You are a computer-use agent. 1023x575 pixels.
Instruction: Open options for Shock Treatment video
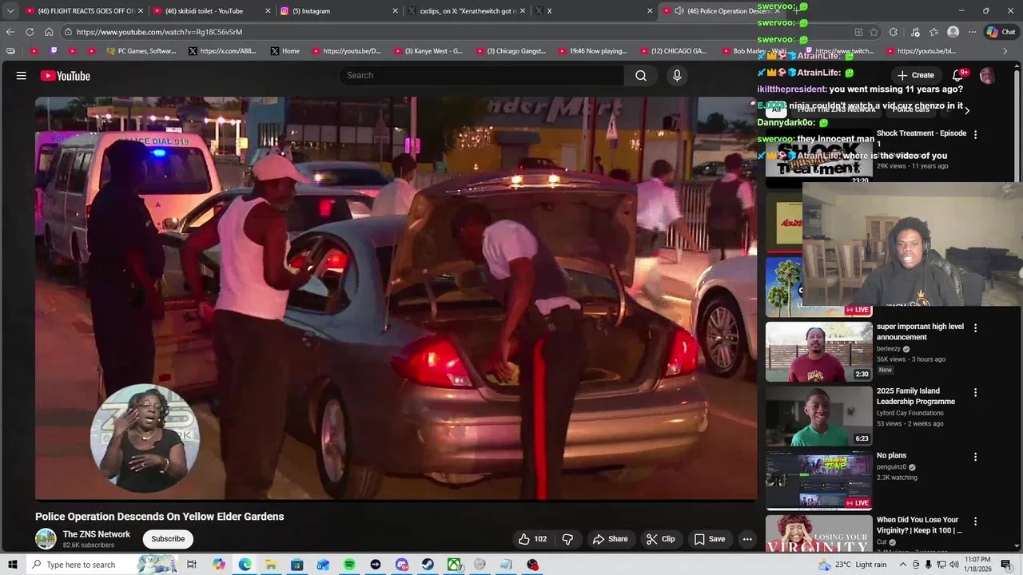(x=975, y=134)
